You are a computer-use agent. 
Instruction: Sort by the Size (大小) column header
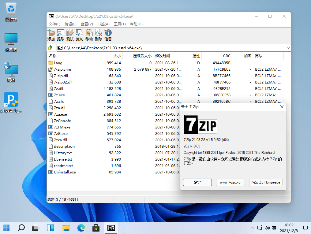pos(107,56)
